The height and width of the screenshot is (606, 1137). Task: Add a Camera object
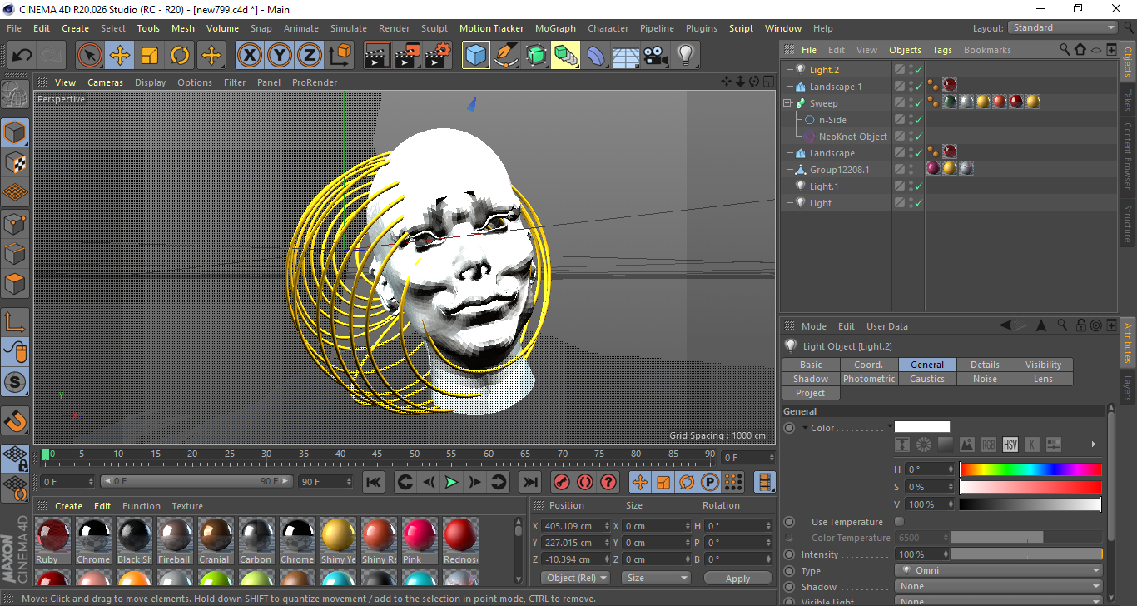[655, 56]
